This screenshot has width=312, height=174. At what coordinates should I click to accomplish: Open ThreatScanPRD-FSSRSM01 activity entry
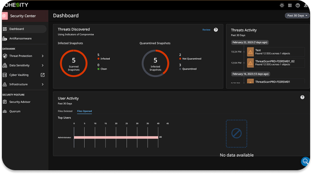click(276, 81)
